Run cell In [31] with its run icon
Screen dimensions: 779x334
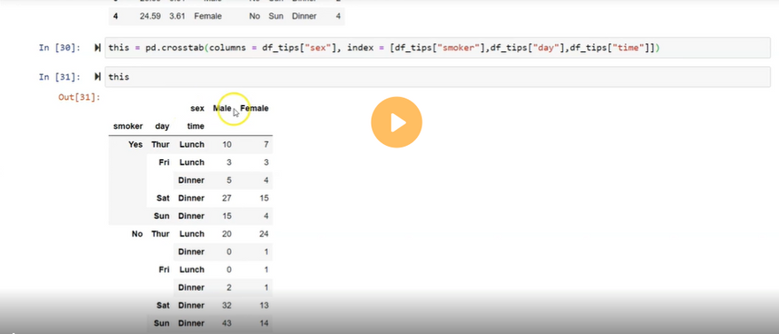coord(97,77)
